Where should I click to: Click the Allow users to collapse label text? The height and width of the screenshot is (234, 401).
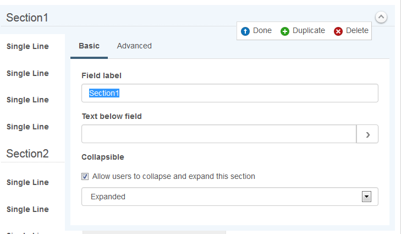click(x=174, y=177)
